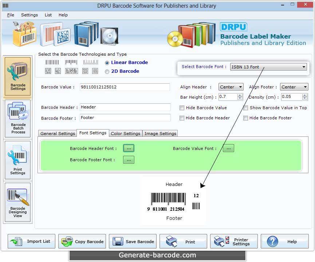Decrease Bar Height with down arrow

pyautogui.click(x=240, y=98)
